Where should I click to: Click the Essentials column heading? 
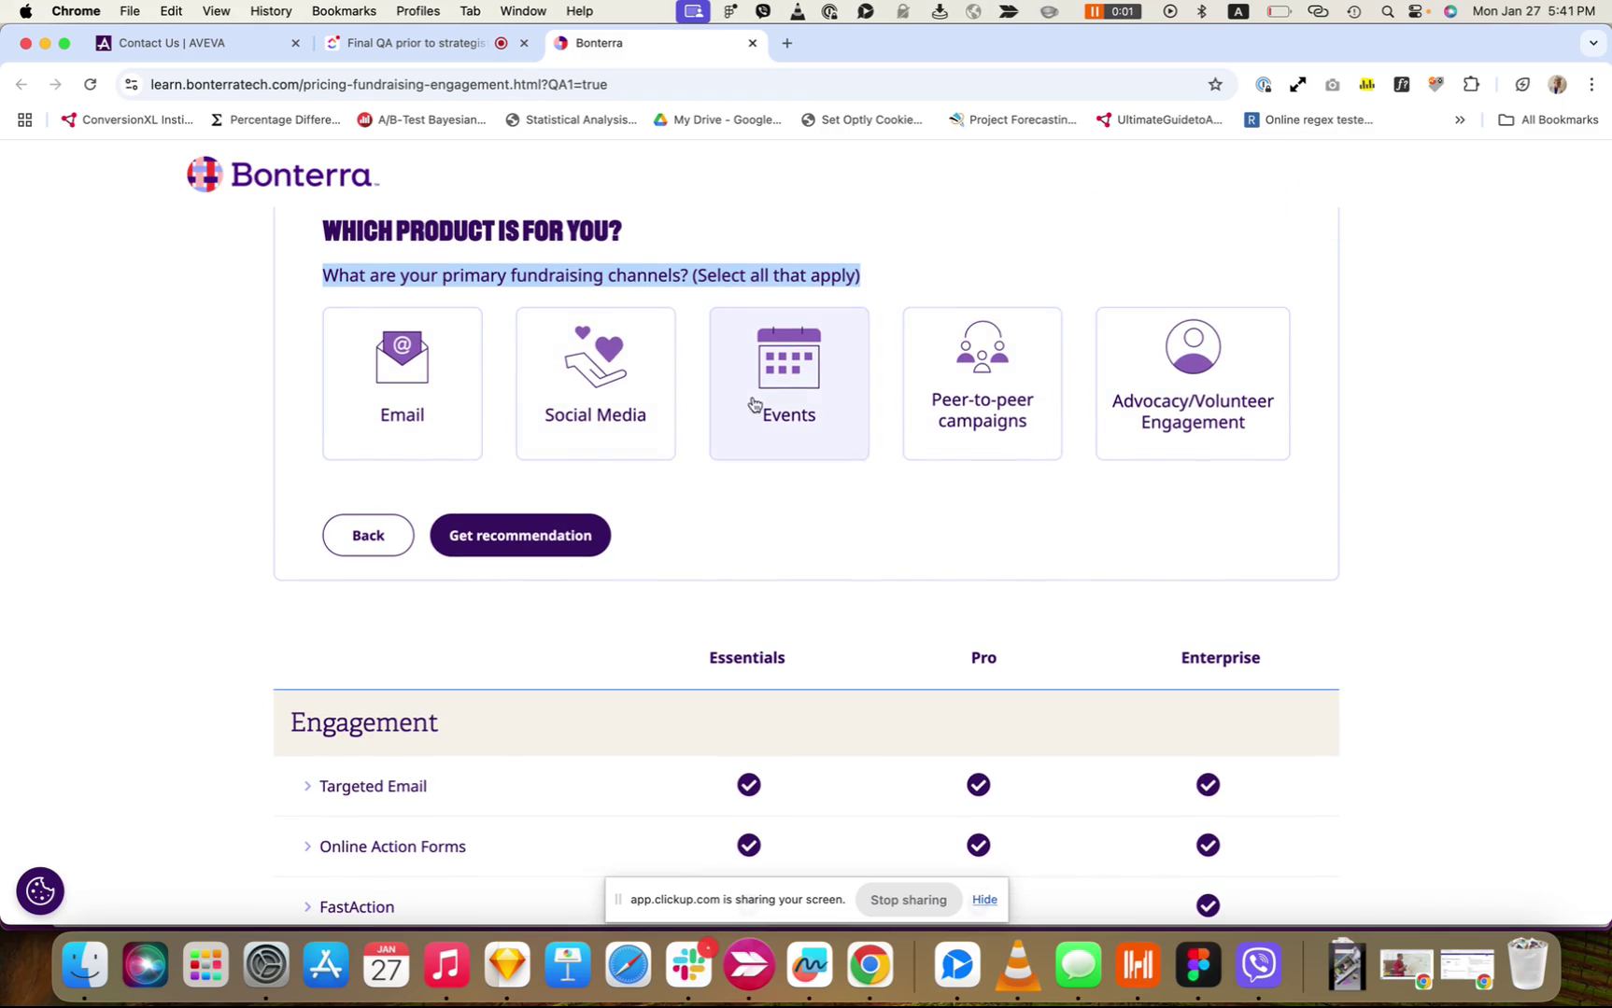[747, 658]
